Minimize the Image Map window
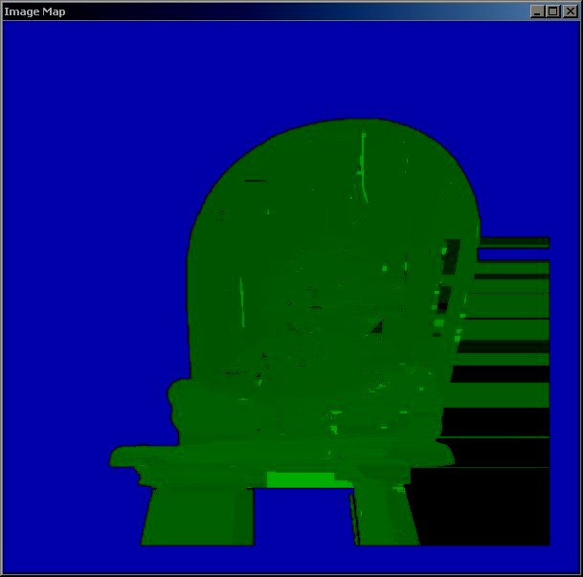583x577 pixels. point(537,11)
